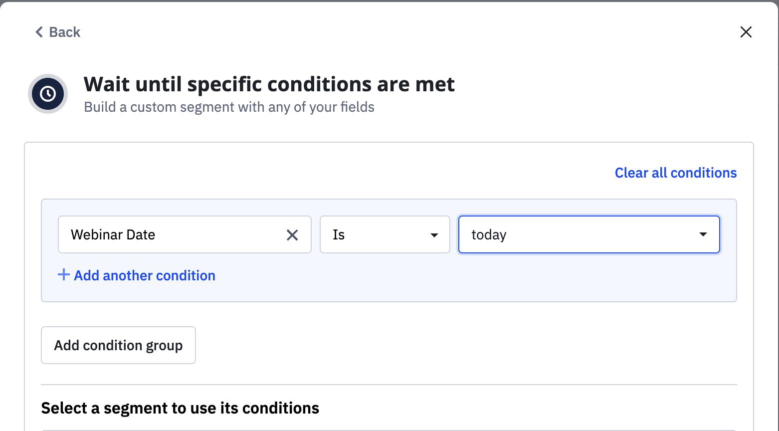Screen dimensions: 779x431
Task: Open the Is operator select box
Action: pos(379,234)
